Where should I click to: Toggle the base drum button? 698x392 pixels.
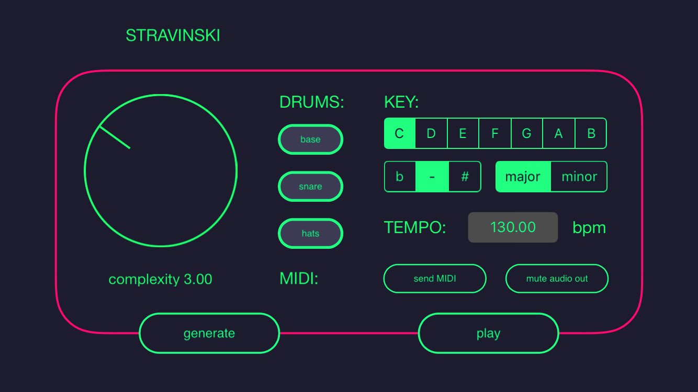tap(310, 140)
